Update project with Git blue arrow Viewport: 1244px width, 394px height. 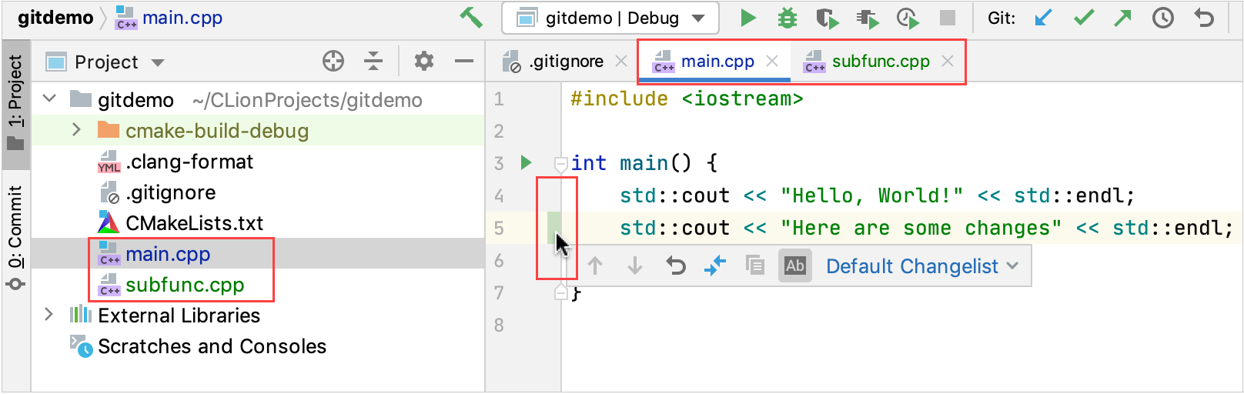click(x=1043, y=18)
